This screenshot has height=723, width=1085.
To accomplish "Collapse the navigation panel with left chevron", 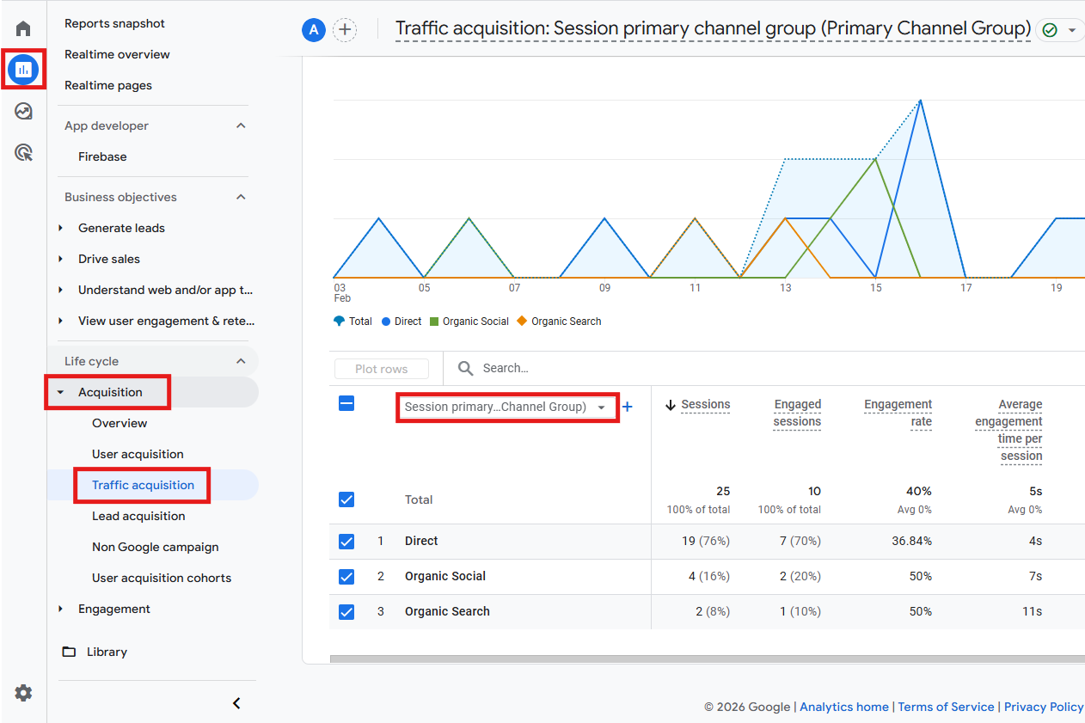I will coord(236,703).
